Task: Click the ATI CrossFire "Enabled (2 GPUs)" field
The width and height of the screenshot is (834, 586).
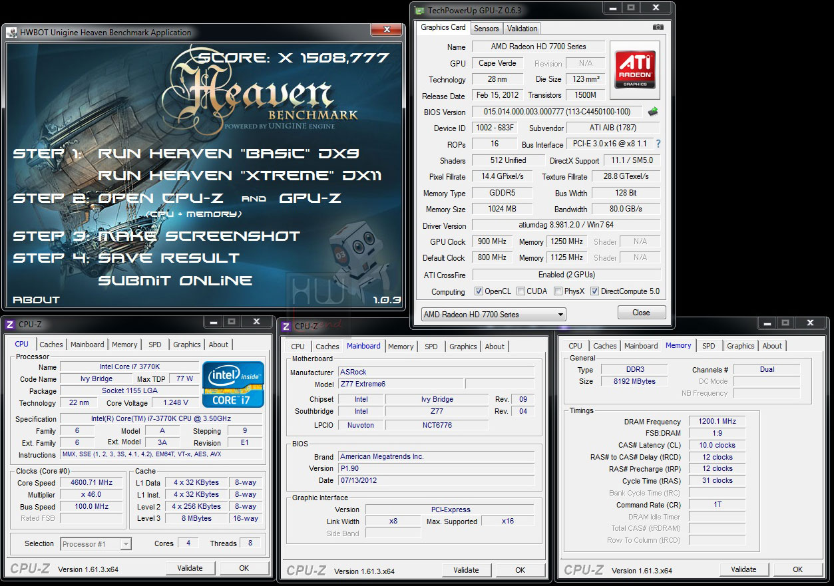Action: (566, 275)
